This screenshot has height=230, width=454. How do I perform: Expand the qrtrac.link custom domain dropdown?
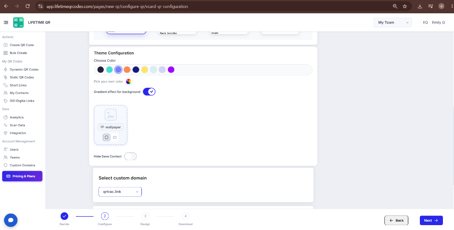[120, 192]
